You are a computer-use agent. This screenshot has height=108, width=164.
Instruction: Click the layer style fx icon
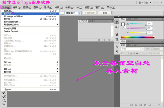point(136,105)
